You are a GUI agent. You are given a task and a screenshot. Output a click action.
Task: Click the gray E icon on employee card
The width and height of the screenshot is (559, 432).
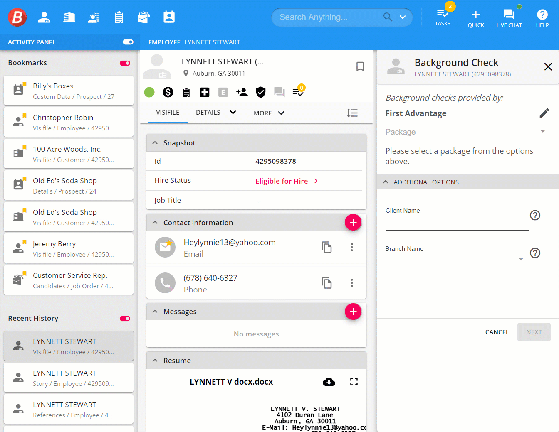coord(223,92)
